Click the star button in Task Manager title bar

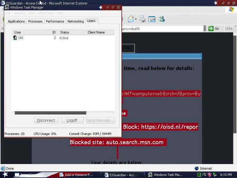tap(101, 7)
